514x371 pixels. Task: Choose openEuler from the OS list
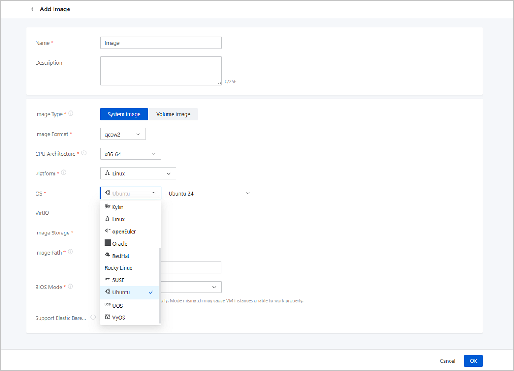tap(124, 232)
